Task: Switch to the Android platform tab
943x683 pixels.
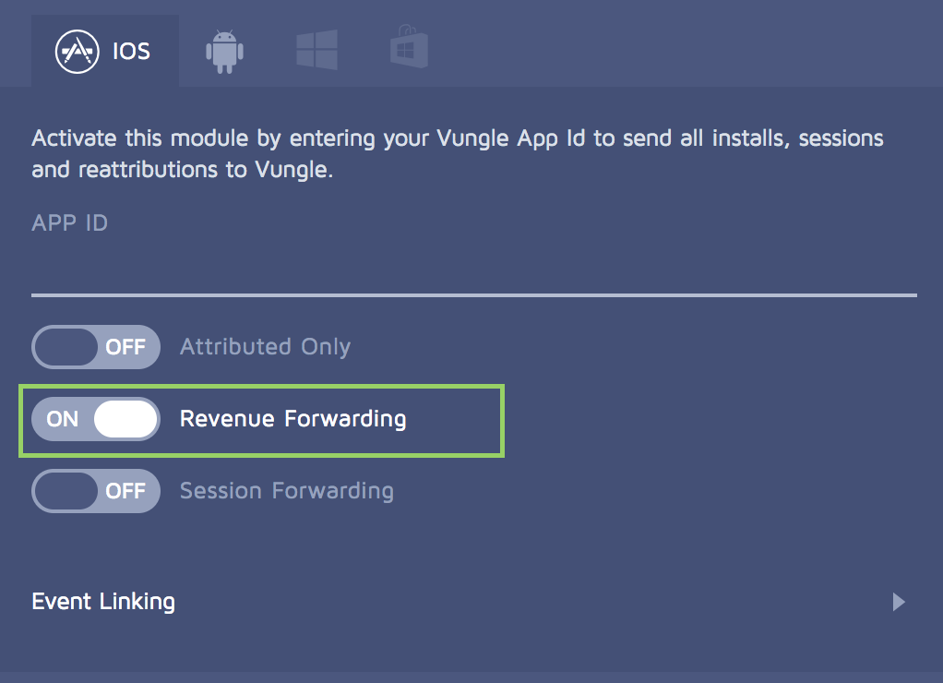Action: (224, 52)
